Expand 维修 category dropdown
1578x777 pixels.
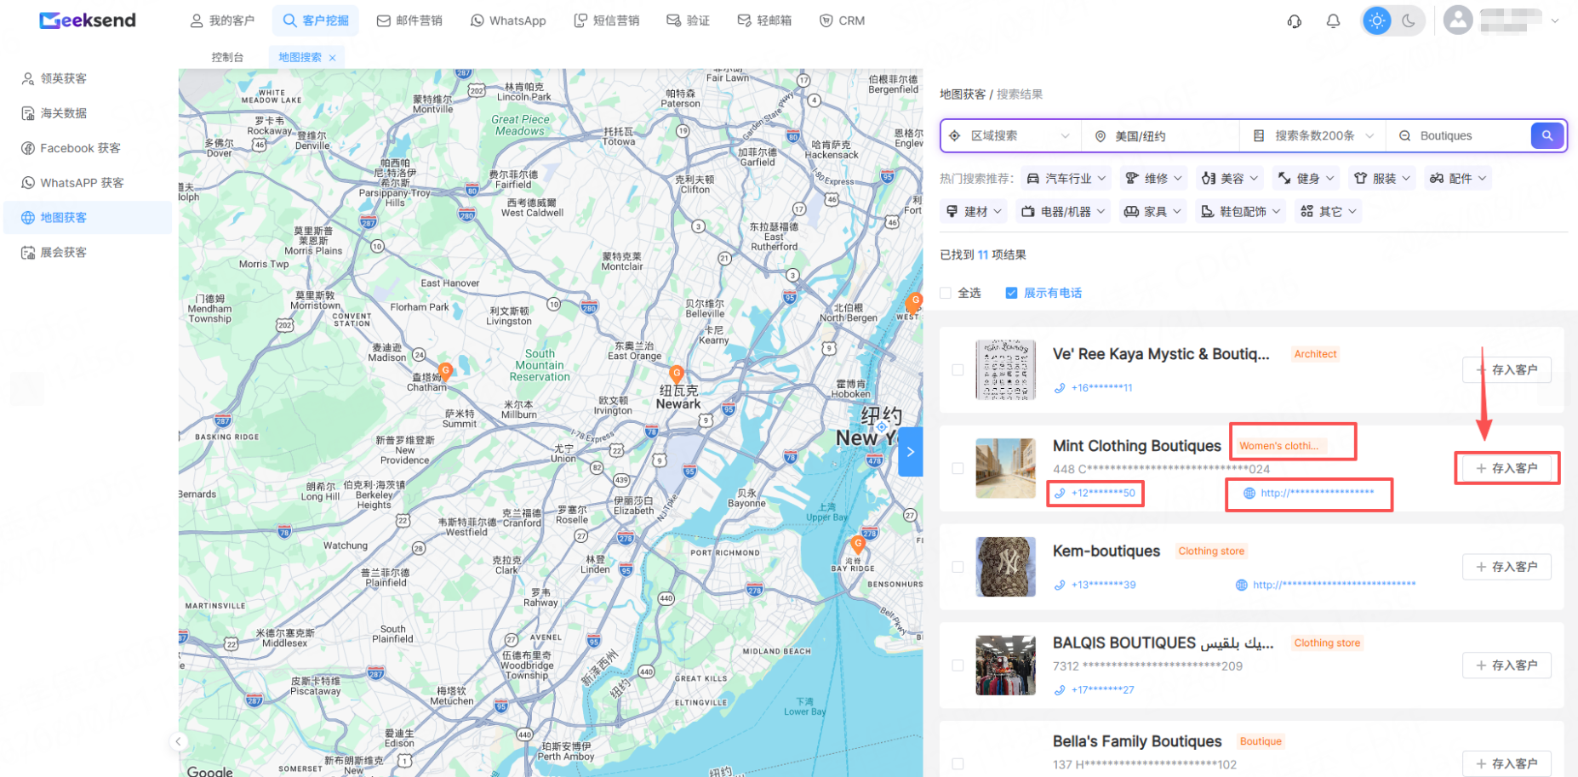[1153, 179]
